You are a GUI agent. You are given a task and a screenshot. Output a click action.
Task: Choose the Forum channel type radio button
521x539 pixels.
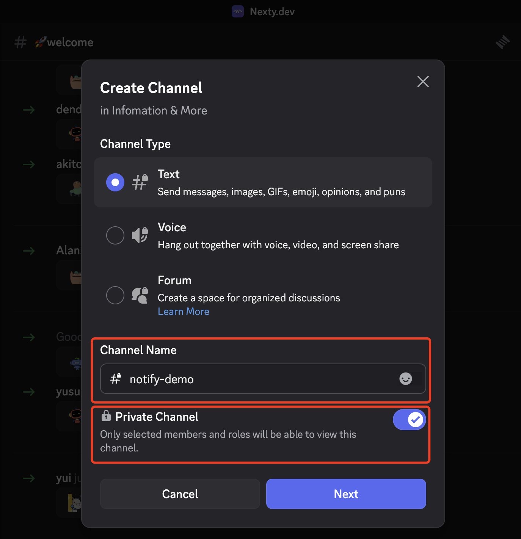[x=115, y=295]
